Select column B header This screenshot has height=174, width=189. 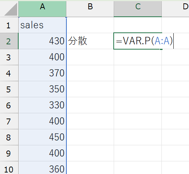[90, 9]
